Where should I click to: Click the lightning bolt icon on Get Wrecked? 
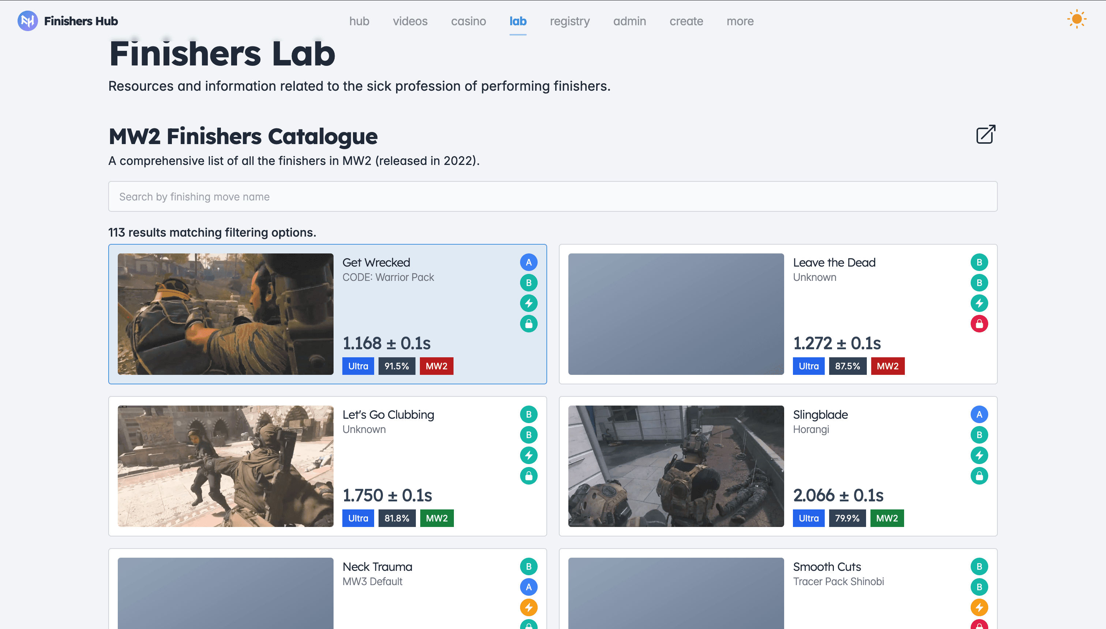[529, 303]
